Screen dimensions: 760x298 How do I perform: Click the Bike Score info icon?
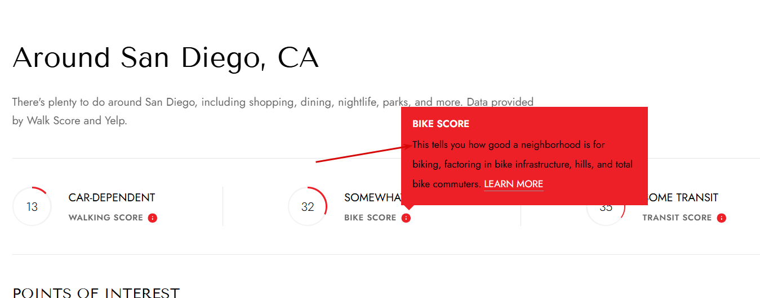406,218
